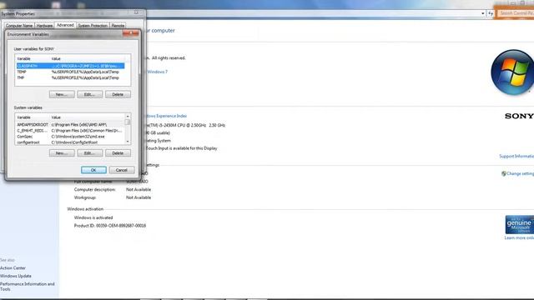This screenshot has height=300, width=534.
Task: Click Delete under System variables
Action: 118,153
